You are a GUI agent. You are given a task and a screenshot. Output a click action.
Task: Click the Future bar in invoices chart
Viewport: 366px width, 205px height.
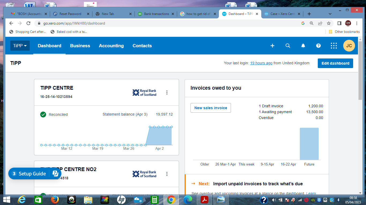coord(309,144)
